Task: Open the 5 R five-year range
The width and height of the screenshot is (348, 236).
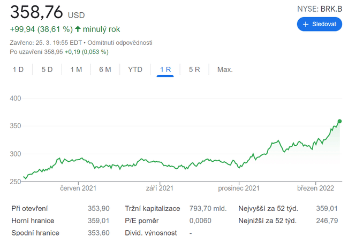Action: 194,69
